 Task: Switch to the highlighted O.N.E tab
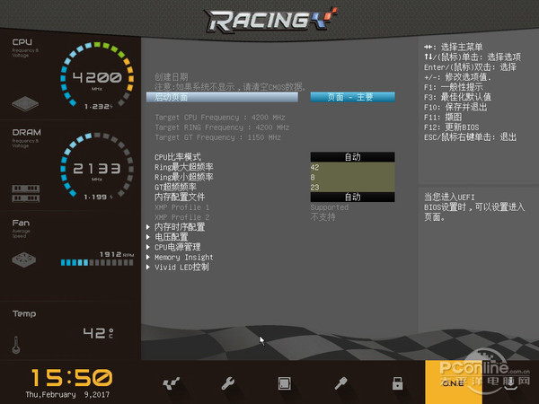453,382
